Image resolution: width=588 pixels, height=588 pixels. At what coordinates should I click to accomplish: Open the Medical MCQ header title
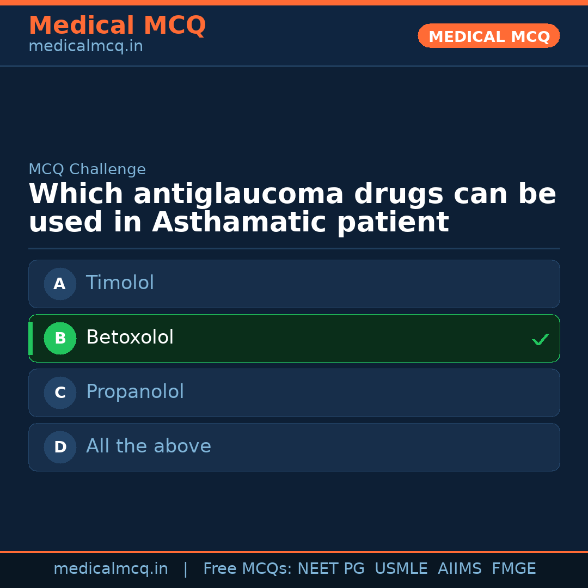click(117, 26)
